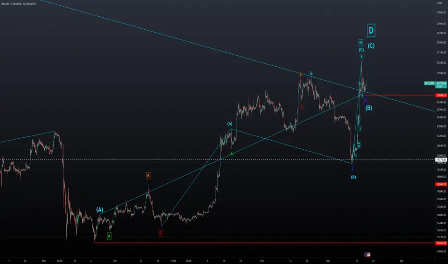Select the large (A) label near 16800
Viewport: 448px width, 264px height.
click(100, 210)
